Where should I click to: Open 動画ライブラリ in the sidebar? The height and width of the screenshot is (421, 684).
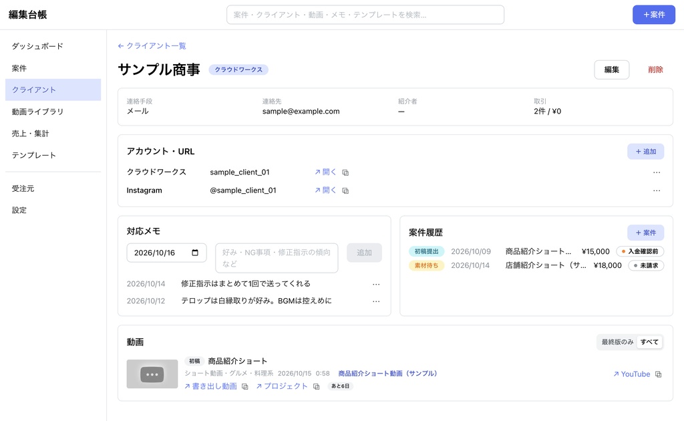point(53,112)
